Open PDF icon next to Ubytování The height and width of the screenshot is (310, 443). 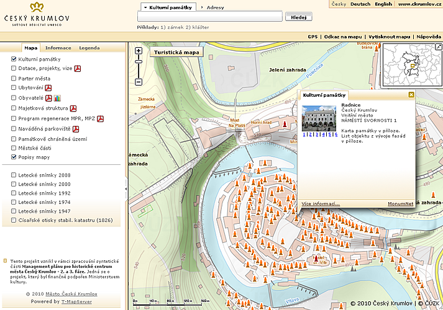pyautogui.click(x=48, y=87)
